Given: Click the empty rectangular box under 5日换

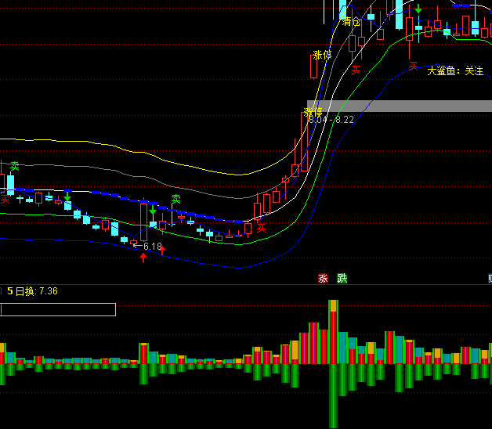Looking at the screenshot, I should (x=58, y=309).
